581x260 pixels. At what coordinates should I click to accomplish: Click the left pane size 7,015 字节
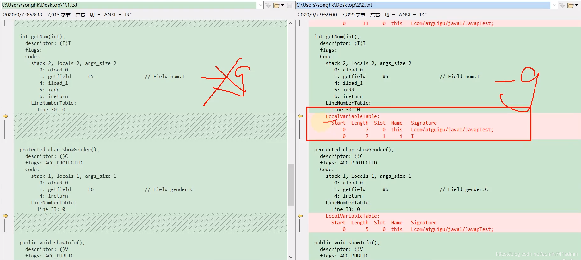[59, 15]
